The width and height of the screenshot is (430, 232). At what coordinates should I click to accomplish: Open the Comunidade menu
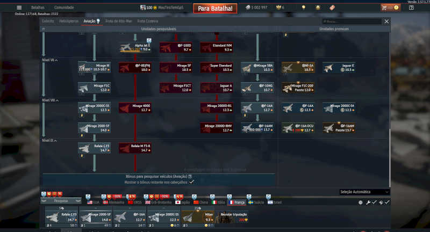(64, 8)
